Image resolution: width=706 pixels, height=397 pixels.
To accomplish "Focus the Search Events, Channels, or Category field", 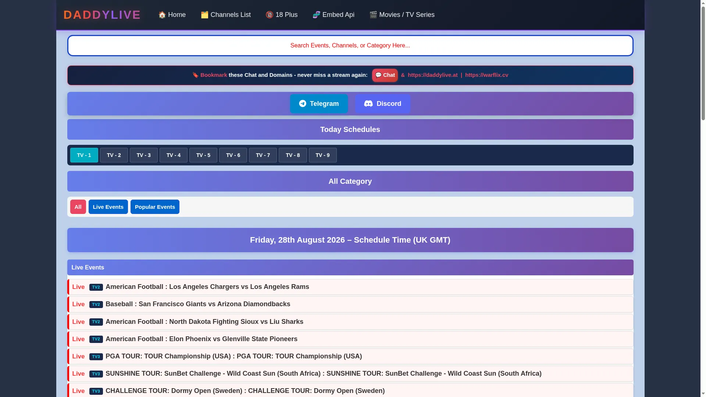I will 350,46.
